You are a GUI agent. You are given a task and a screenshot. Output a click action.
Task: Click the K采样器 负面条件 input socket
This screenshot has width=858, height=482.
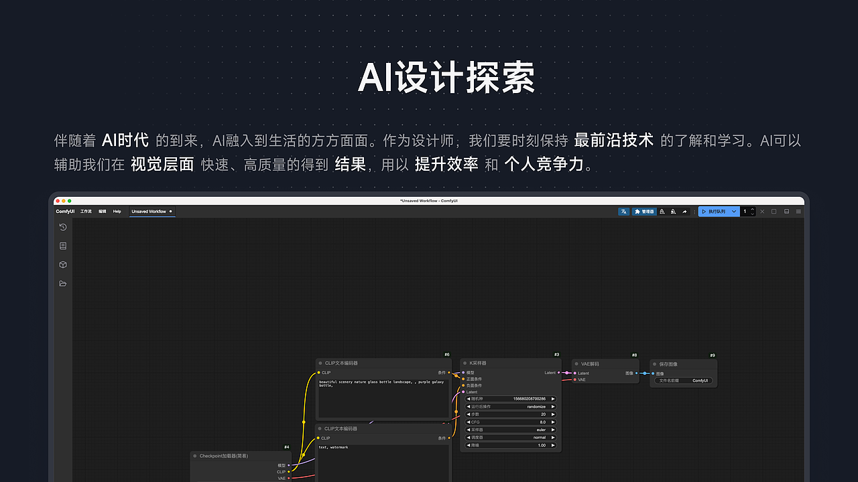coord(463,386)
